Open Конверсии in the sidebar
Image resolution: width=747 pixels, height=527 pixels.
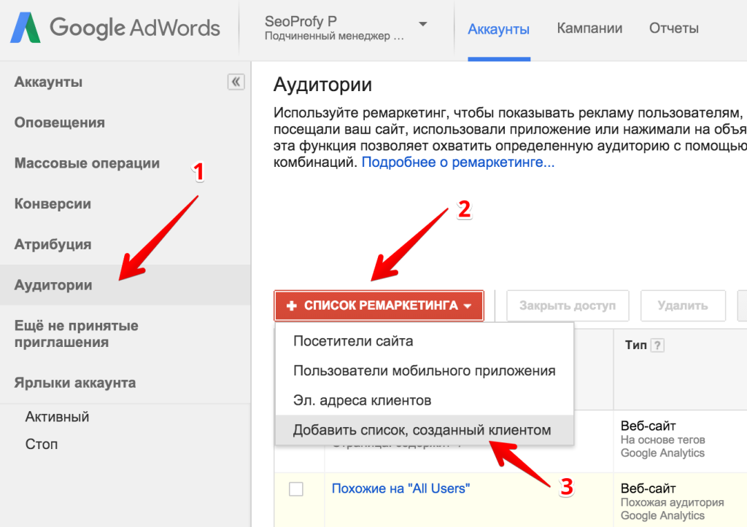coord(53,204)
